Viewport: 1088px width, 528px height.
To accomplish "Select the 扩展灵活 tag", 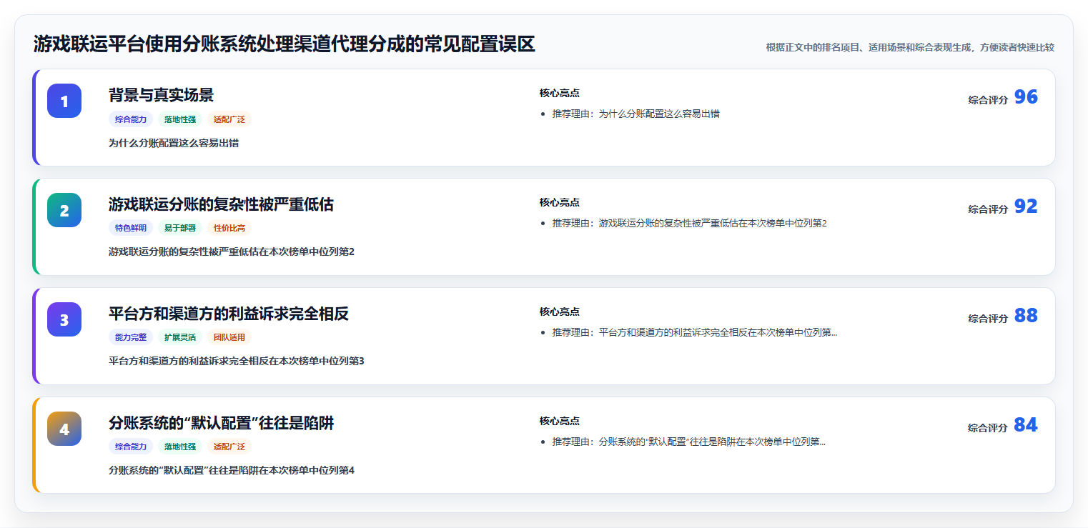I will click(180, 338).
